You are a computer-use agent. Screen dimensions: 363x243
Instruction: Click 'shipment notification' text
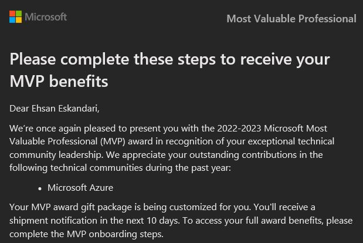click(53, 221)
